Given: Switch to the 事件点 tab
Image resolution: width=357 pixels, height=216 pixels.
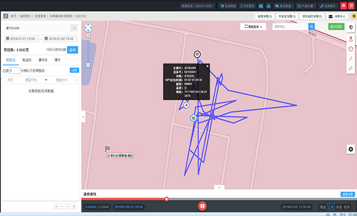Looking at the screenshot, I should [42, 60].
